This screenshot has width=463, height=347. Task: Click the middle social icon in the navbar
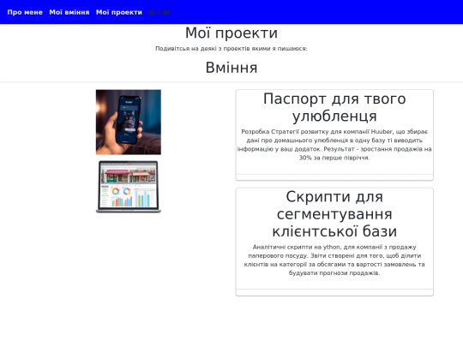159,12
